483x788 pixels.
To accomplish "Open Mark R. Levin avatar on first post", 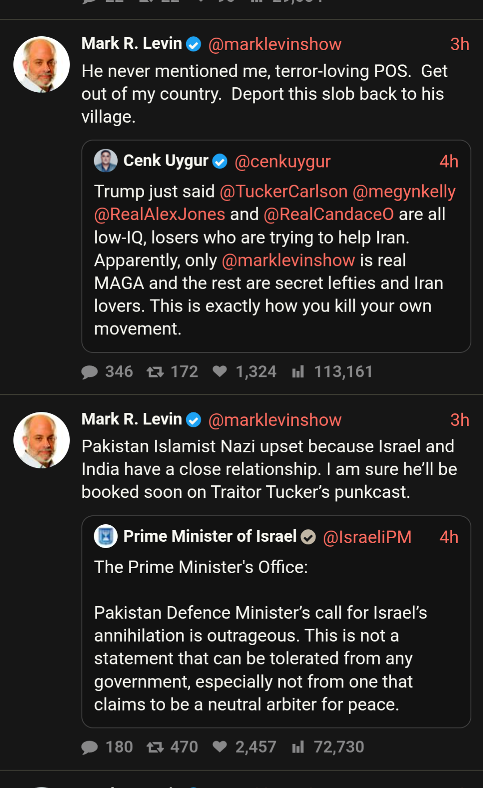I will pyautogui.click(x=42, y=64).
